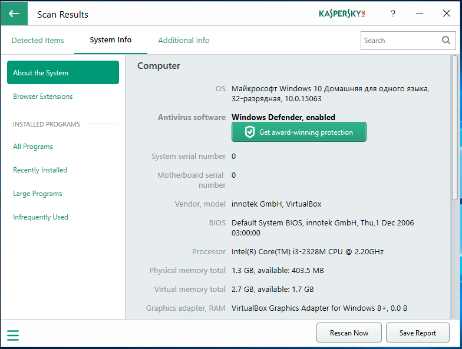Open help with the question mark icon
The height and width of the screenshot is (349, 462).
click(x=392, y=14)
